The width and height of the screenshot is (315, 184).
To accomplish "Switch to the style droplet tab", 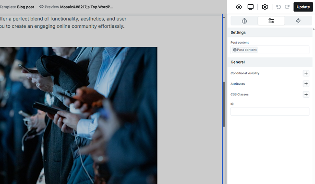I will [x=244, y=21].
